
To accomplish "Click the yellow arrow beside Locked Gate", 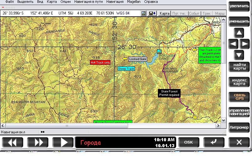I will (125, 59).
